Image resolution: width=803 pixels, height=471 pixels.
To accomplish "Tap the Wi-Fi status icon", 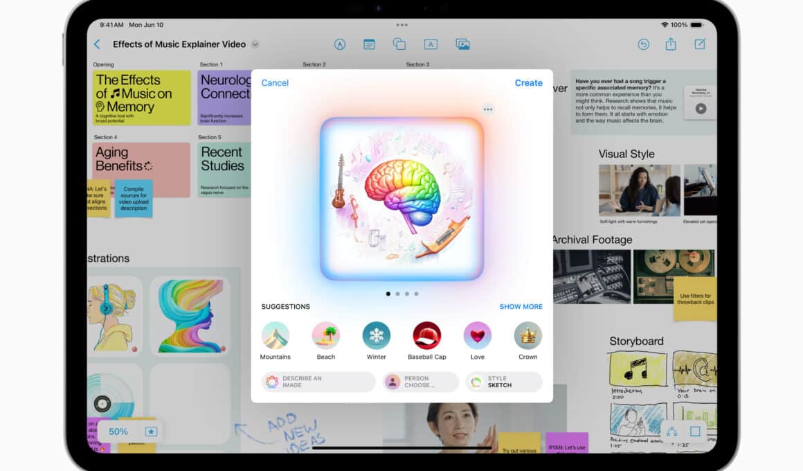I will 665,25.
